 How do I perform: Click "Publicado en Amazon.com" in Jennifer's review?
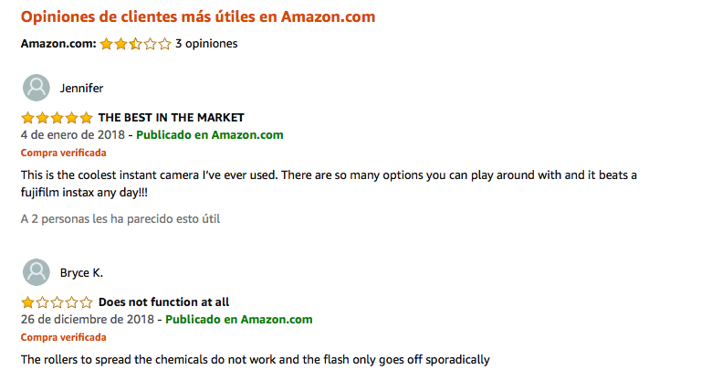coord(210,135)
